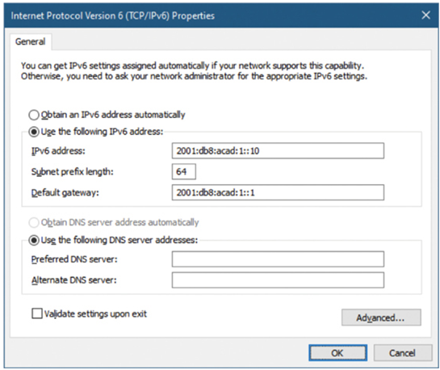
Task: Close the IPv6 Properties window
Action: [426, 15]
